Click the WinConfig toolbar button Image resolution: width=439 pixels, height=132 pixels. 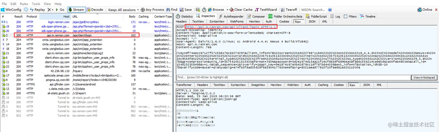click(11, 10)
